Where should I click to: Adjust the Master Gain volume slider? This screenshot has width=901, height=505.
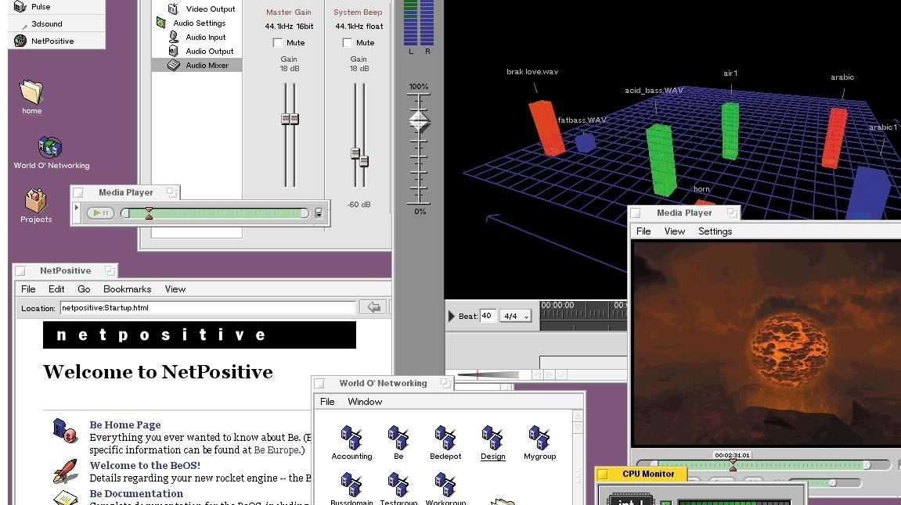tap(289, 117)
